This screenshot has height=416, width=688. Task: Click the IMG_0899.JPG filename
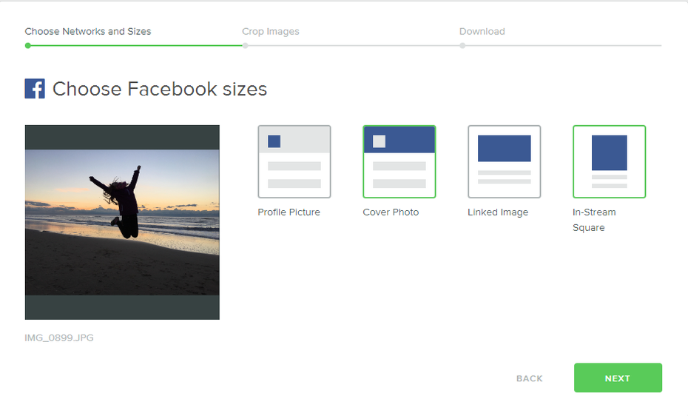(x=59, y=338)
